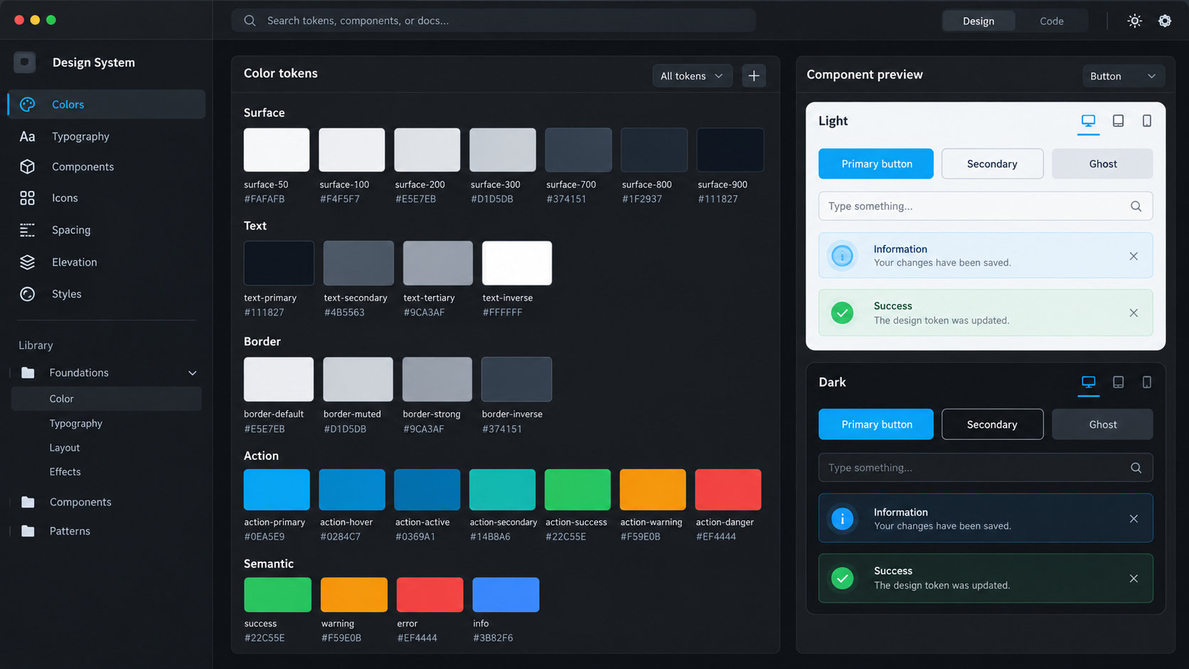
Task: Switch to Design mode
Action: pos(979,21)
